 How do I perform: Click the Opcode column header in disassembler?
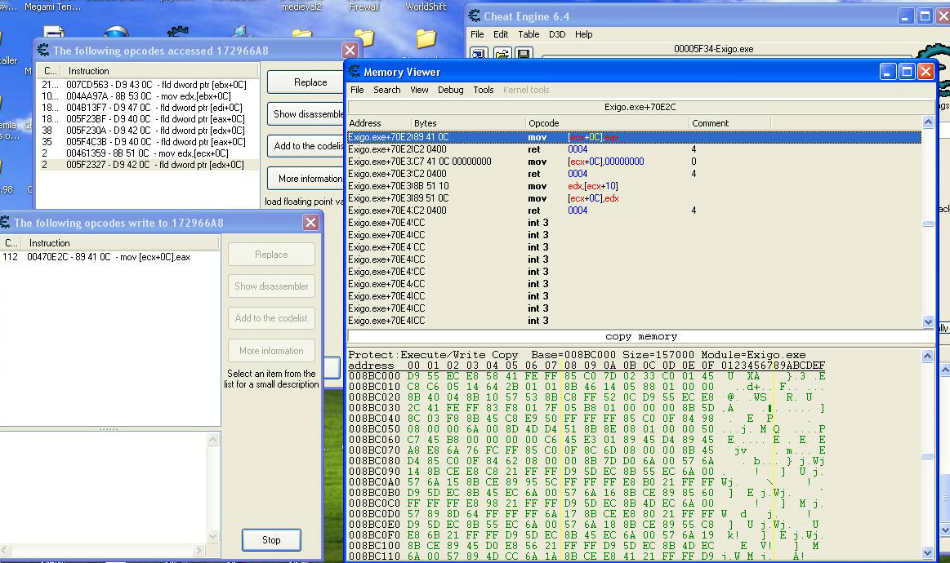click(x=544, y=123)
